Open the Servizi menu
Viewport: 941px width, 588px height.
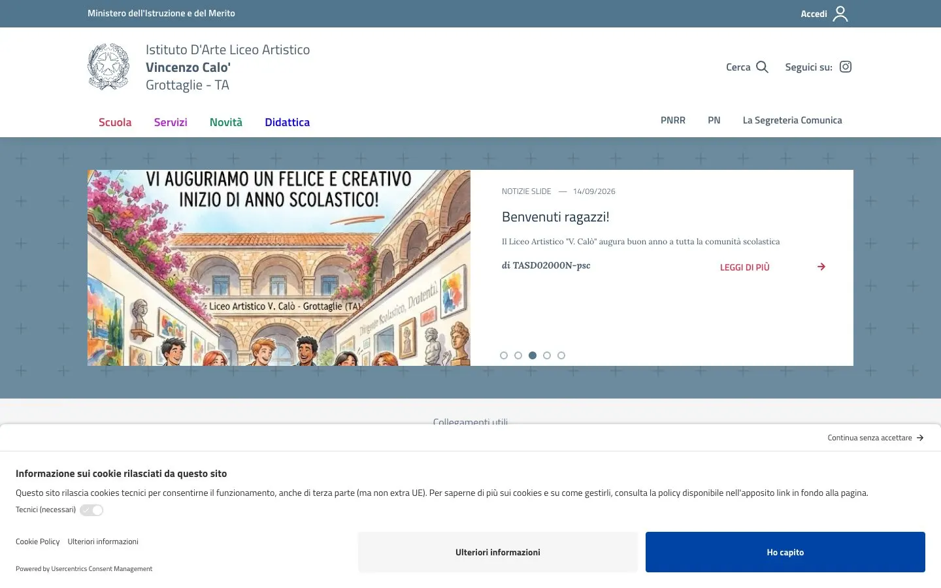[171, 122]
